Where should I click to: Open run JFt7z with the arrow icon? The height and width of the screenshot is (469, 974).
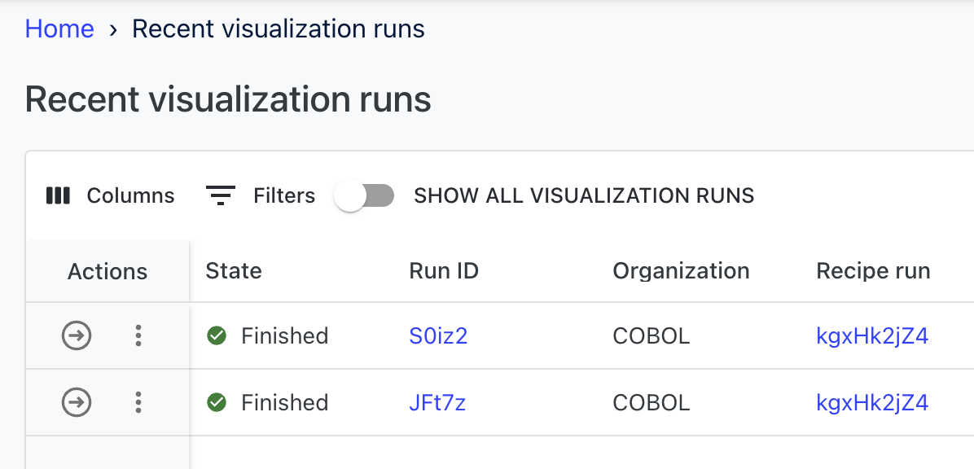tap(77, 402)
